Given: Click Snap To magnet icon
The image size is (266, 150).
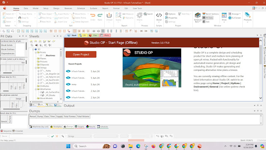Looking at the screenshot, I should (x=20, y=18).
